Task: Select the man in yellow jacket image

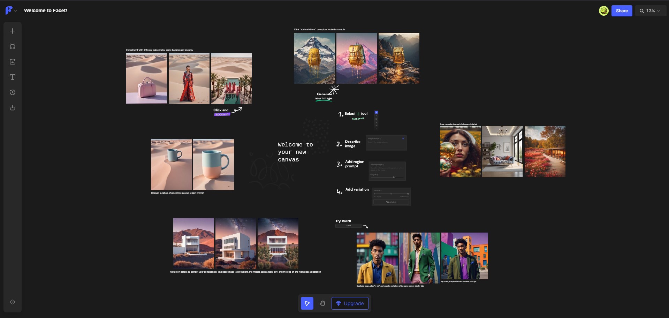Action: (x=377, y=258)
